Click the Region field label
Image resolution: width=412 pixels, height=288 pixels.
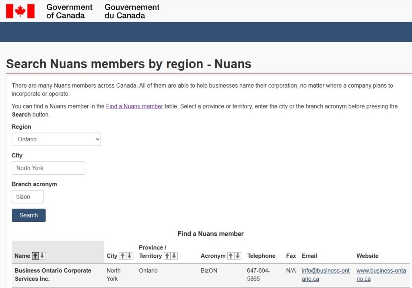click(x=21, y=127)
